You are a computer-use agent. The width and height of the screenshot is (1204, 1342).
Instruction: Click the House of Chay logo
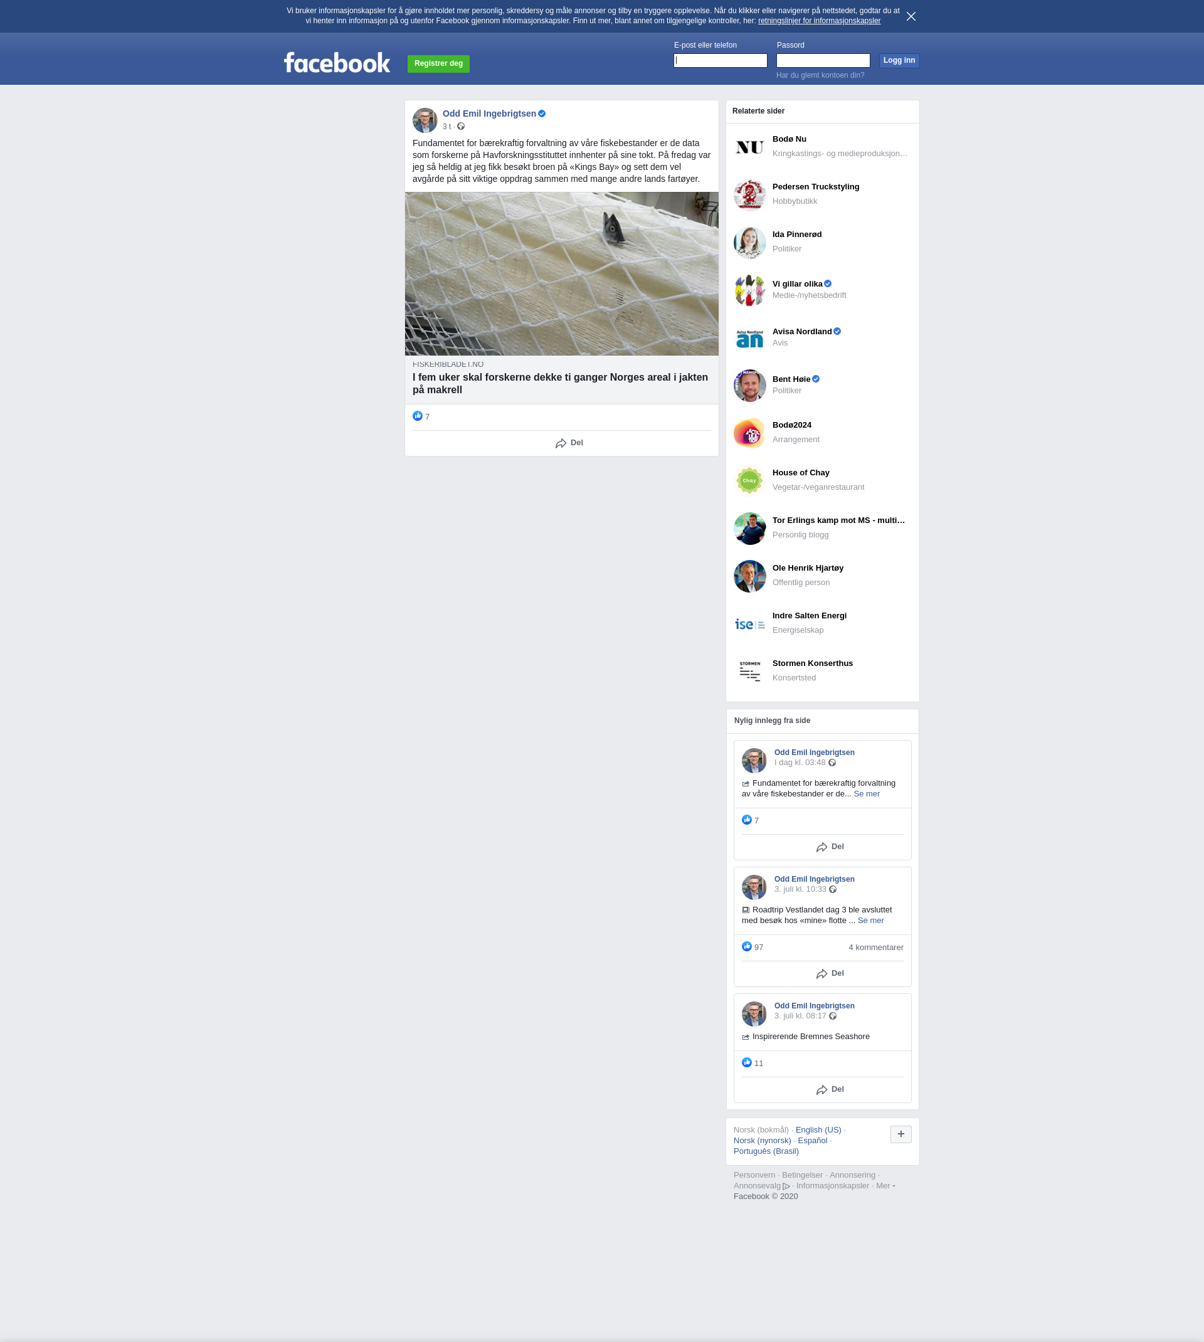coord(749,481)
